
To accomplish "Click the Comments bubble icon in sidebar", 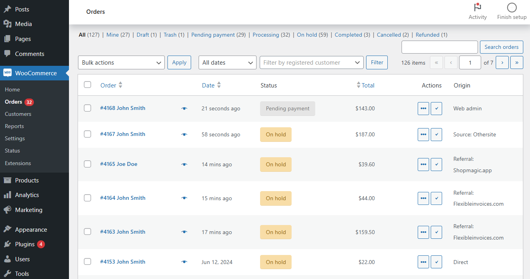I will (x=7, y=54).
